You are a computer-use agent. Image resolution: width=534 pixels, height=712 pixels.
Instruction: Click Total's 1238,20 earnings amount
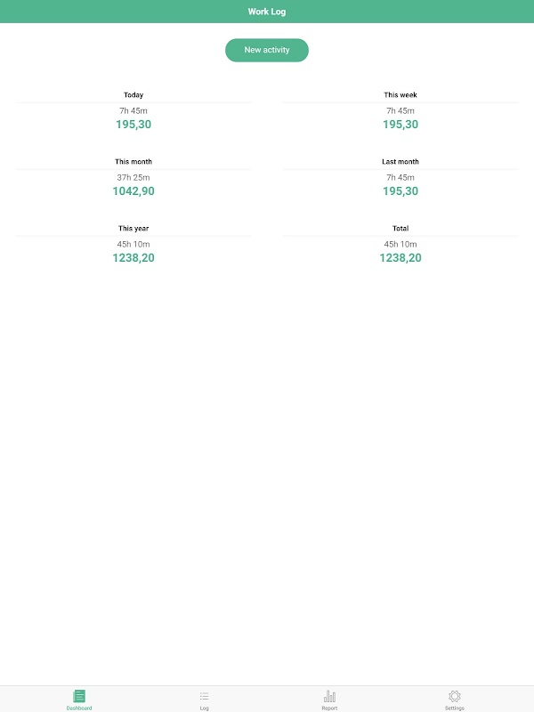coord(400,258)
